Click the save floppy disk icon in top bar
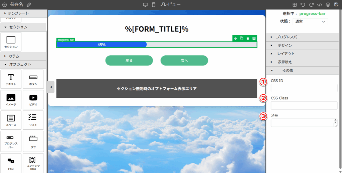The width and height of the screenshot is (342, 173). [336, 5]
